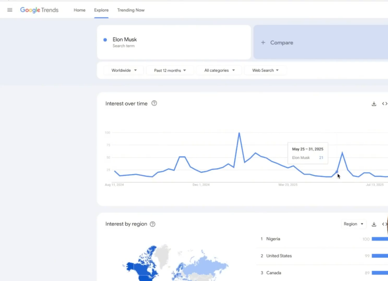
Task: Open embed code for Interest by region
Action: pos(384,224)
